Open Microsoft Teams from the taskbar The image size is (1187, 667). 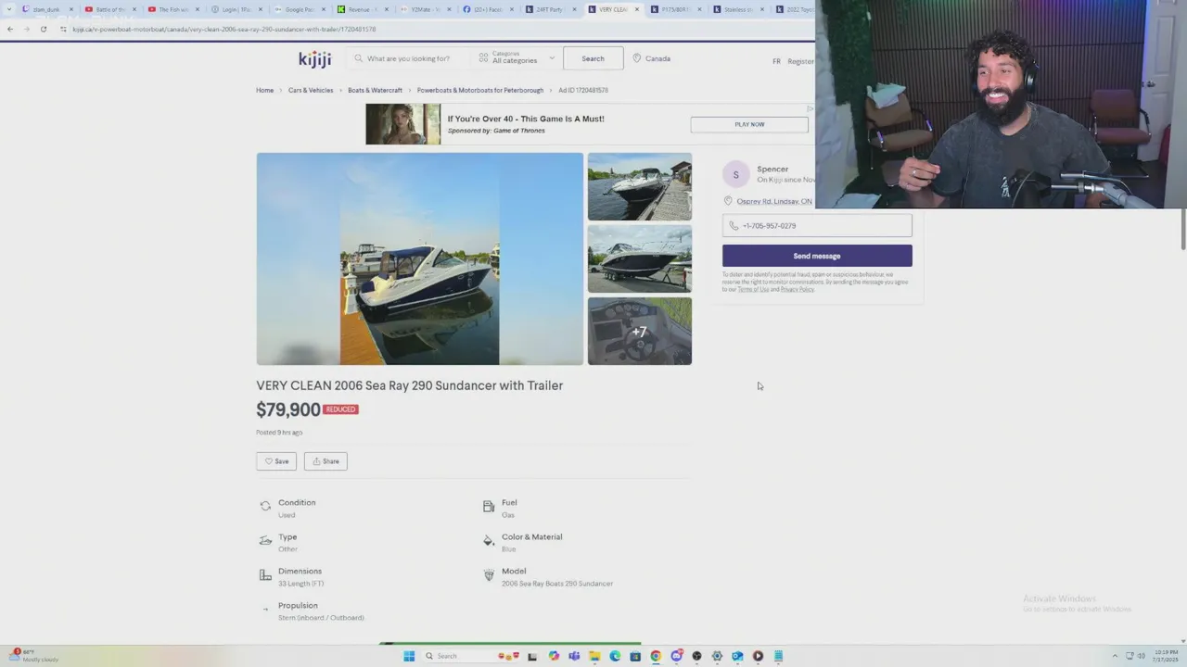click(x=574, y=656)
